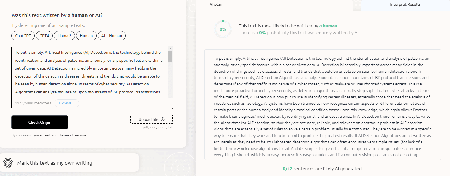Click the UPGRADE button
Screen dimensions: 450x176
pos(67,103)
